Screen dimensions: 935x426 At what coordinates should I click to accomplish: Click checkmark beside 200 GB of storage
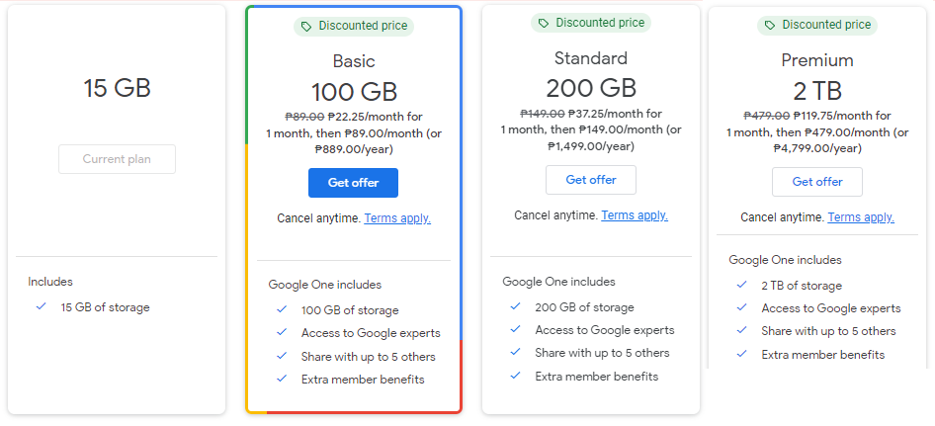516,306
